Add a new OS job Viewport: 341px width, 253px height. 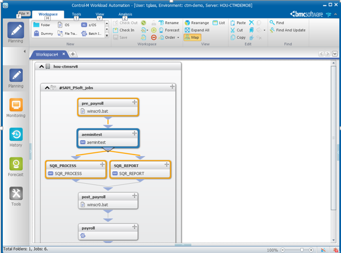(64, 25)
